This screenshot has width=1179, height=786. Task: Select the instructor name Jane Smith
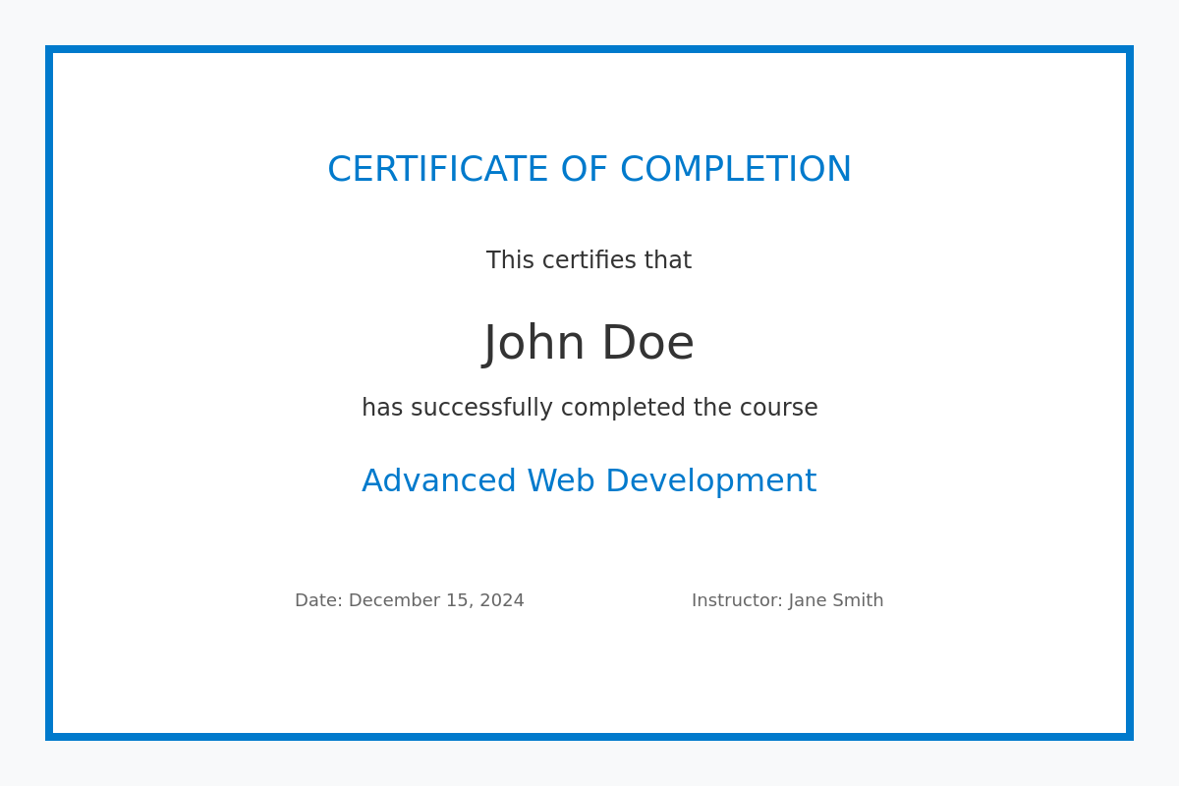(836, 600)
